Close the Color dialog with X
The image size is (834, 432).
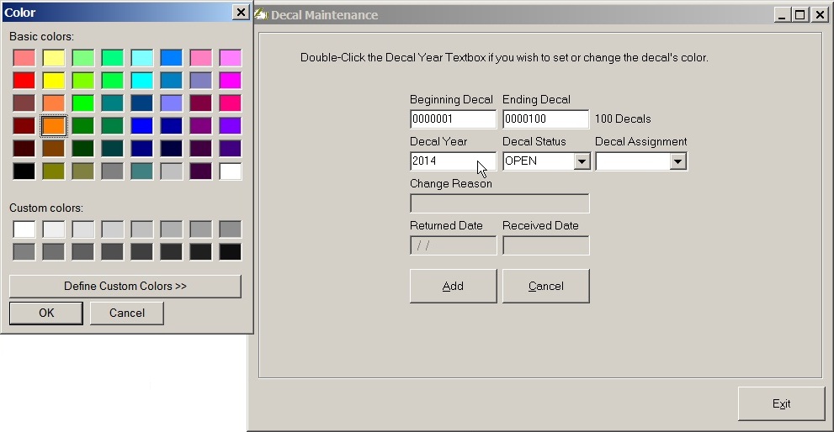click(241, 13)
